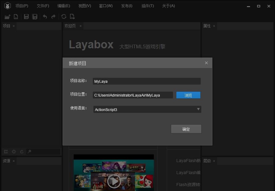Click the refresh icon in the top toolbar
Viewport: 275px width, 191px height.
point(64,17)
